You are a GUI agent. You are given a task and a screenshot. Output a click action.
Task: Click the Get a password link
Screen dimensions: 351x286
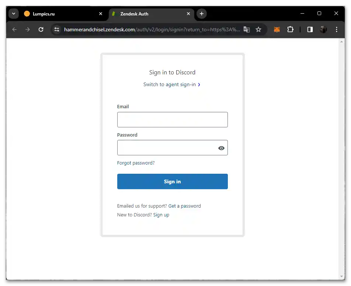pyautogui.click(x=184, y=206)
